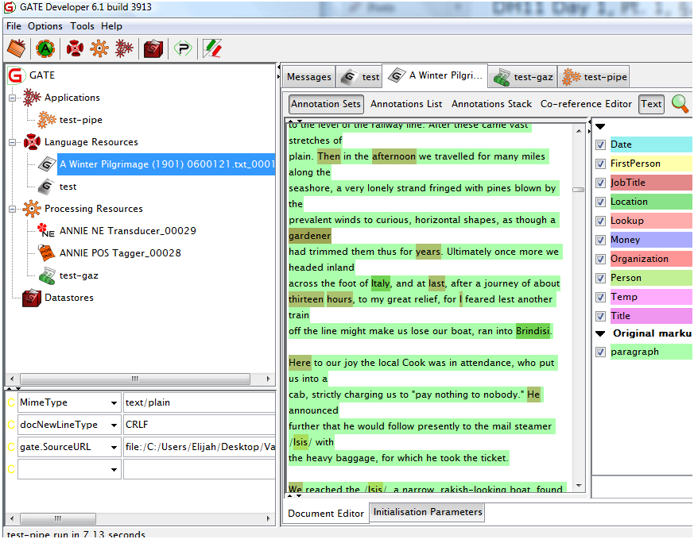This screenshot has height=539, width=694.
Task: Open the Options menu
Action: pyautogui.click(x=45, y=26)
